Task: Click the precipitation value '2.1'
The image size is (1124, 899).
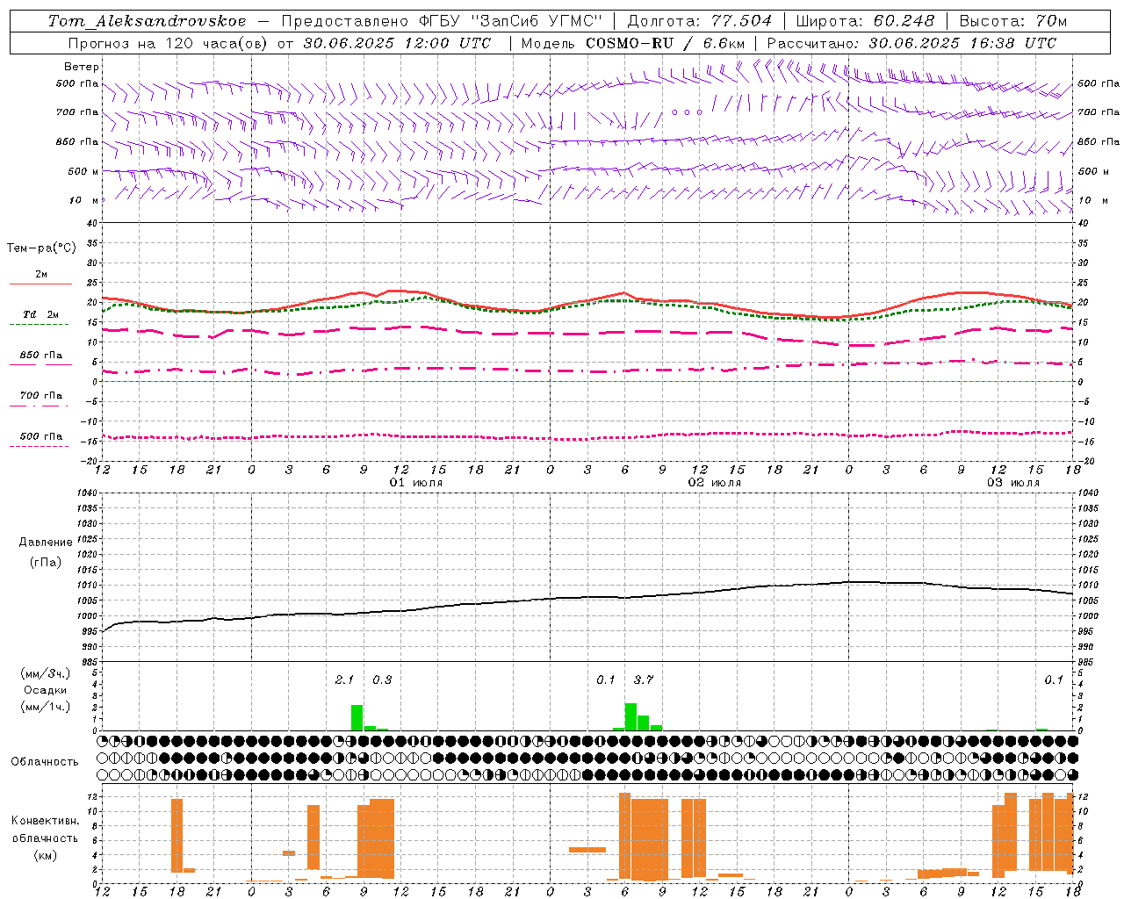Action: (344, 680)
